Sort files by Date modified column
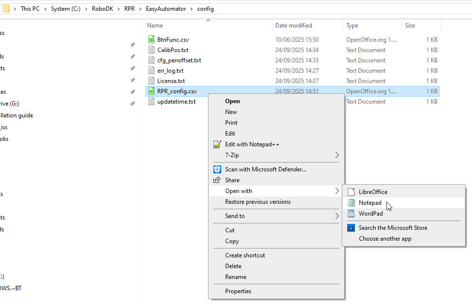The image size is (472, 304). click(294, 26)
